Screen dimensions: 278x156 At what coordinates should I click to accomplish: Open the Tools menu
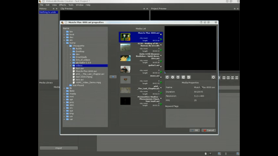(x=71, y=5)
